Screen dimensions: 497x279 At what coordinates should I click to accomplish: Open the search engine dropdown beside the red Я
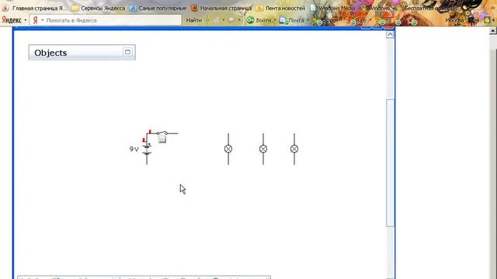pos(42,20)
